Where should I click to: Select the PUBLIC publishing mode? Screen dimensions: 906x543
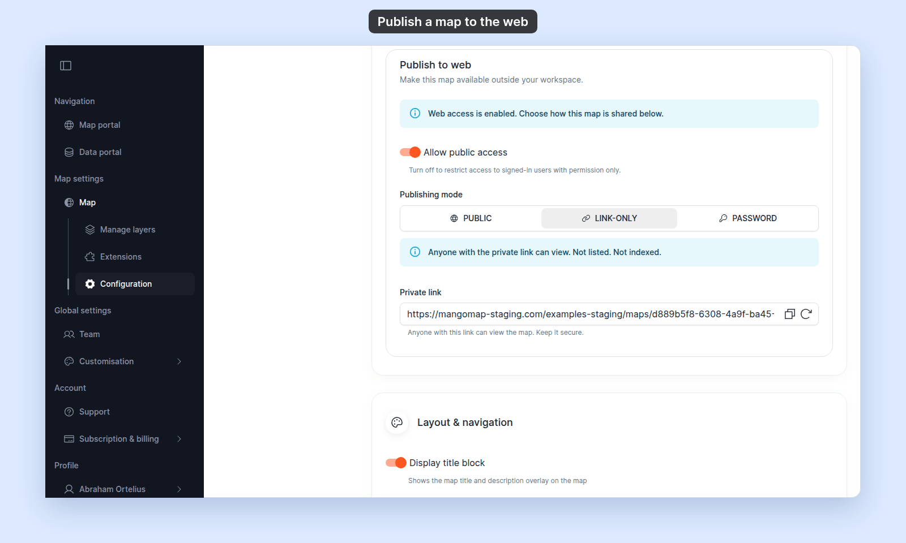pos(471,218)
